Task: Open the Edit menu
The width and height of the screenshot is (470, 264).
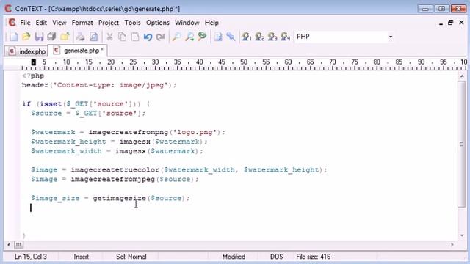Action: (41, 23)
